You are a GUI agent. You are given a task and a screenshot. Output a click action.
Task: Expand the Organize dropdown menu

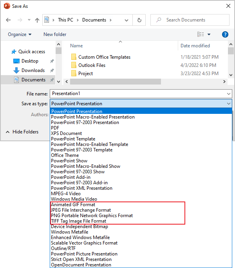click(x=20, y=34)
